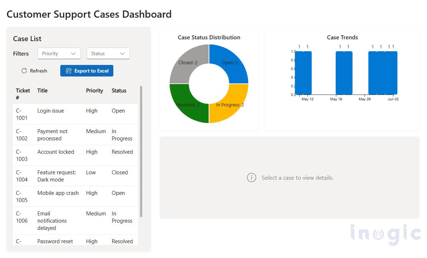Viewport: 427px width, 258px height.
Task: Click the Refresh button label
Action: click(x=38, y=71)
